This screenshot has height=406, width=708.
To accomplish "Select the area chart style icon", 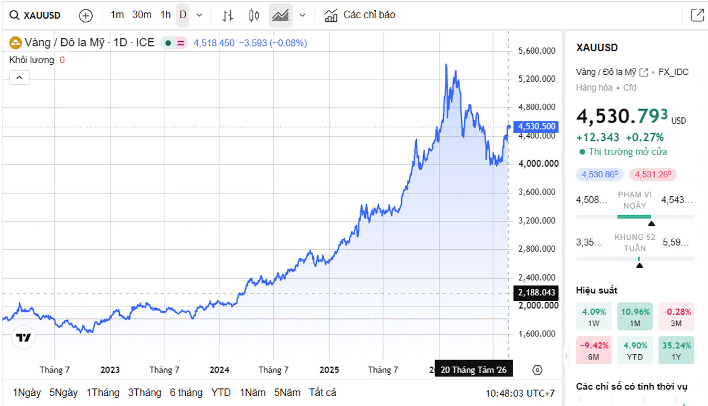I will pyautogui.click(x=280, y=15).
